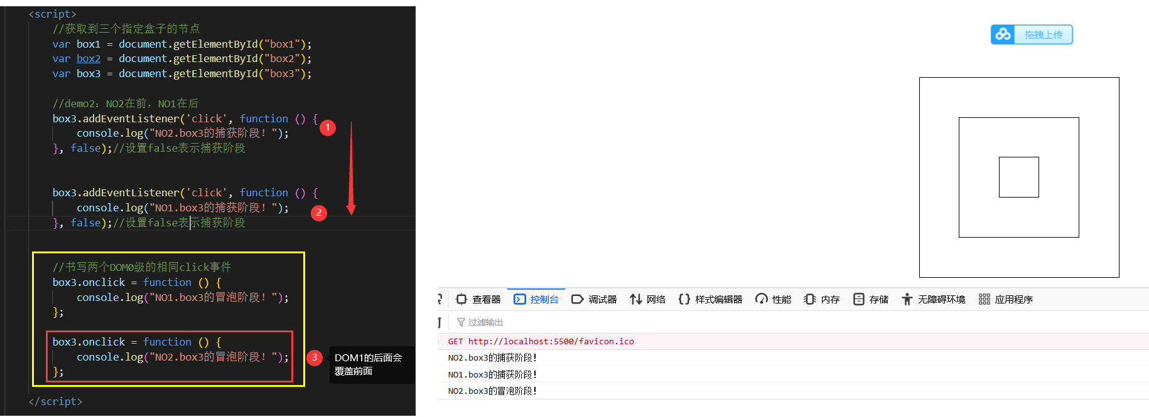Open the 查看器 inspector tab
The image size is (1149, 417).
pos(478,299)
